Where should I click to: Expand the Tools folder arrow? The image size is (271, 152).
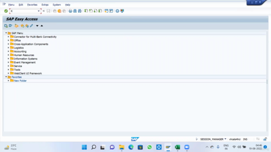tap(8, 70)
